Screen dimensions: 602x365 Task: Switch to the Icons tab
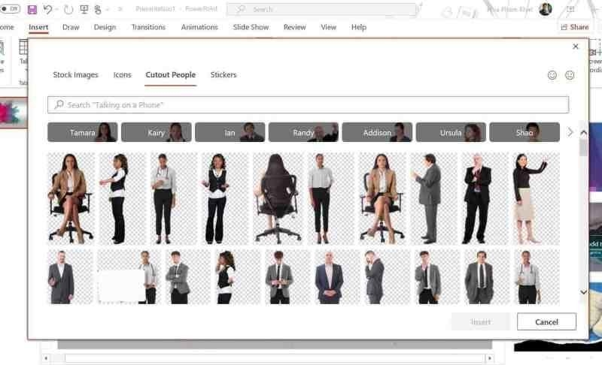(123, 74)
